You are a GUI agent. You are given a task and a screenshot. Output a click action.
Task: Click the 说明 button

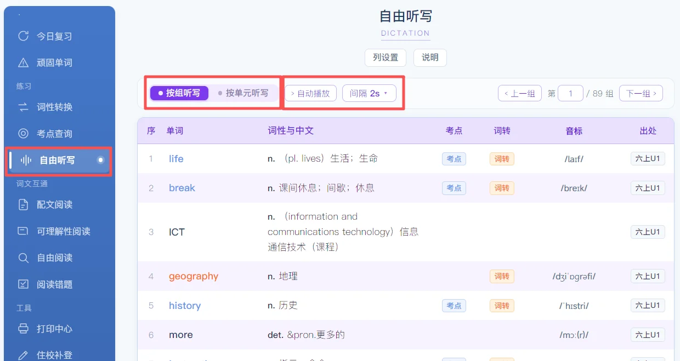pyautogui.click(x=430, y=58)
